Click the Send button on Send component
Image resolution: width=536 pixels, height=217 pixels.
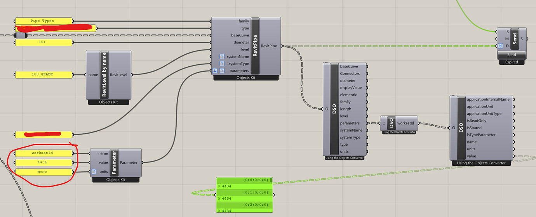pyautogui.click(x=512, y=55)
